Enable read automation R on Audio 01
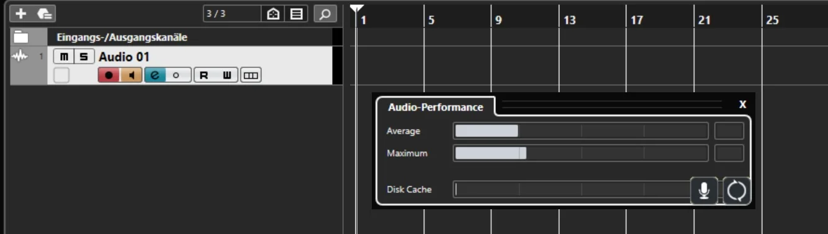The height and width of the screenshot is (234, 828). tap(204, 76)
